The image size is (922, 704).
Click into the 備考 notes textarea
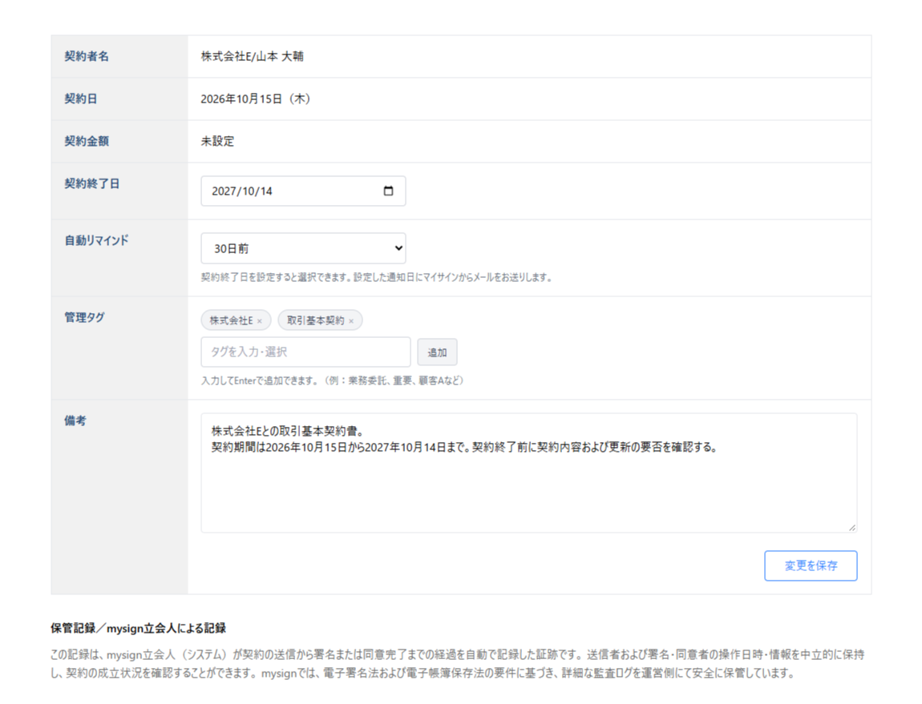[x=528, y=473]
